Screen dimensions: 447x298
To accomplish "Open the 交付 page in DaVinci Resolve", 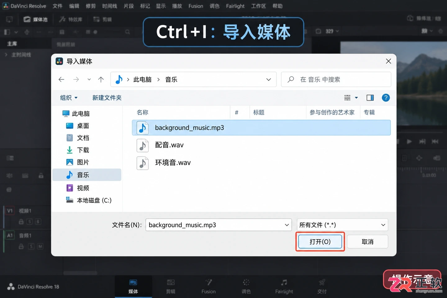I will pyautogui.click(x=322, y=287).
